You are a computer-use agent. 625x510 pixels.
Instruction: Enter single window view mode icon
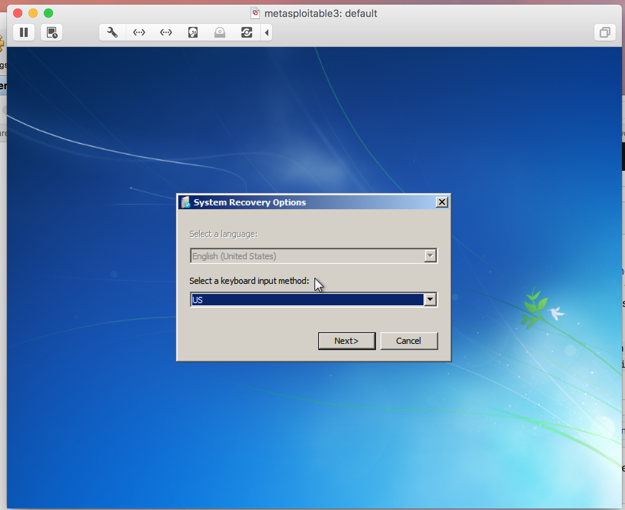point(605,32)
